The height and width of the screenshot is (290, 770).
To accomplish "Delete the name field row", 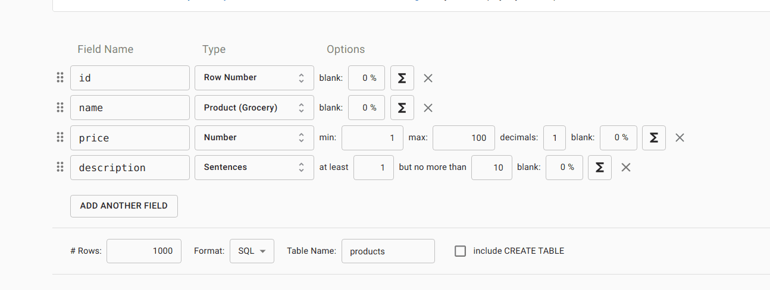I will 428,108.
